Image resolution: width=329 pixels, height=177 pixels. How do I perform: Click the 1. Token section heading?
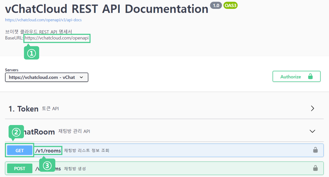(x=23, y=109)
